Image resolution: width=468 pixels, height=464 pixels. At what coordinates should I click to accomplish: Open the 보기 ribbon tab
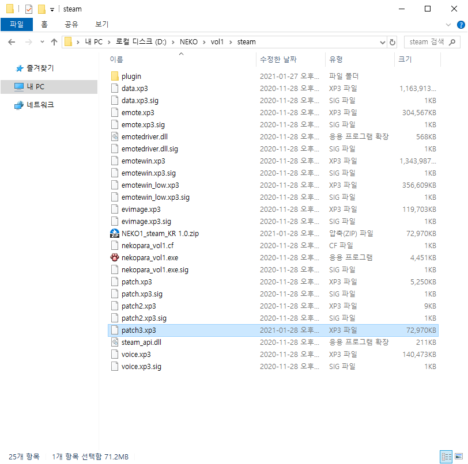pos(102,24)
